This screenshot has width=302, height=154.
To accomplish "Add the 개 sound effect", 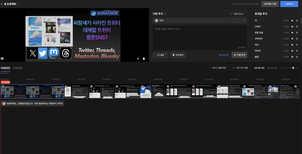I will coord(297,20).
